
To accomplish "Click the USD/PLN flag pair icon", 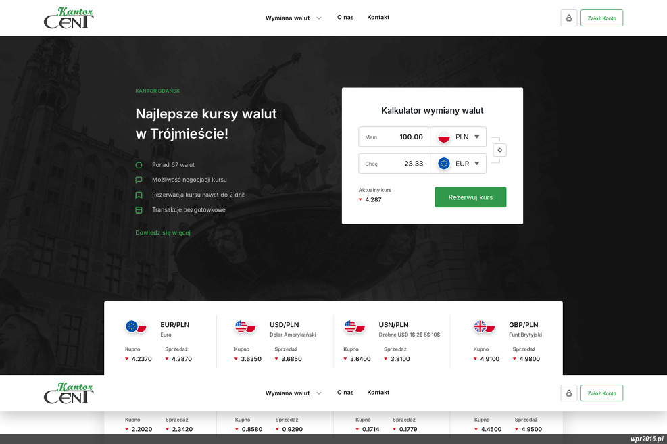I will pos(245,327).
